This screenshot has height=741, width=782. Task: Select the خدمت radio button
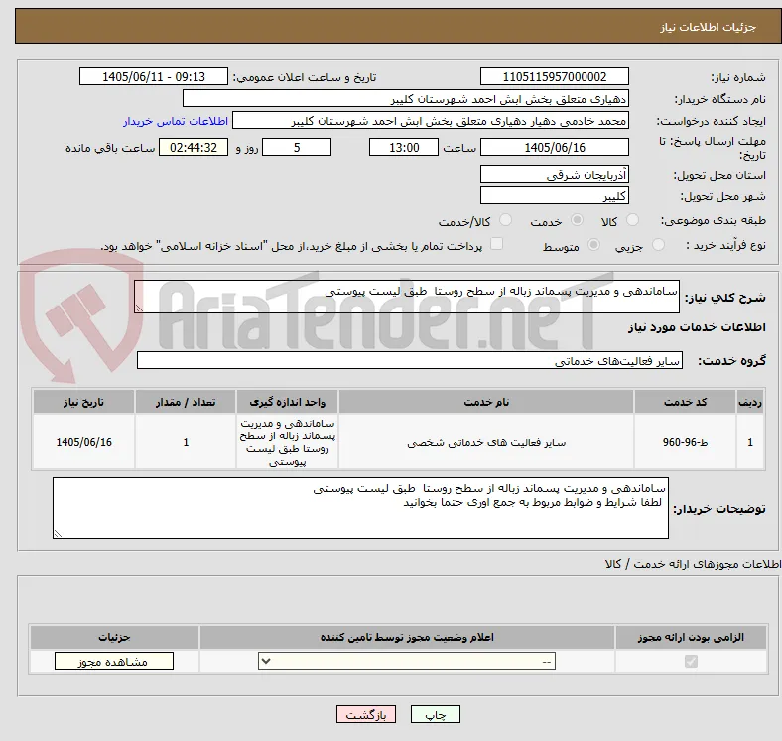click(x=577, y=220)
